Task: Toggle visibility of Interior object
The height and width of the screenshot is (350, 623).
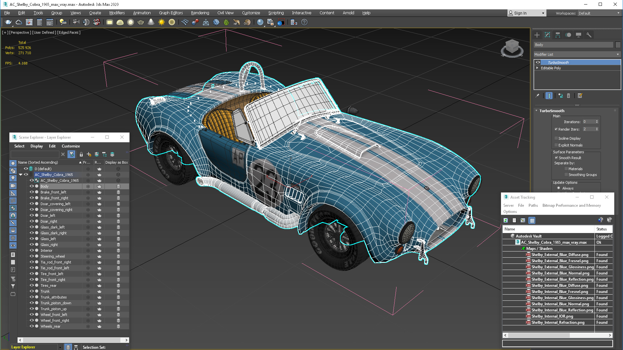Action: [x=32, y=251]
